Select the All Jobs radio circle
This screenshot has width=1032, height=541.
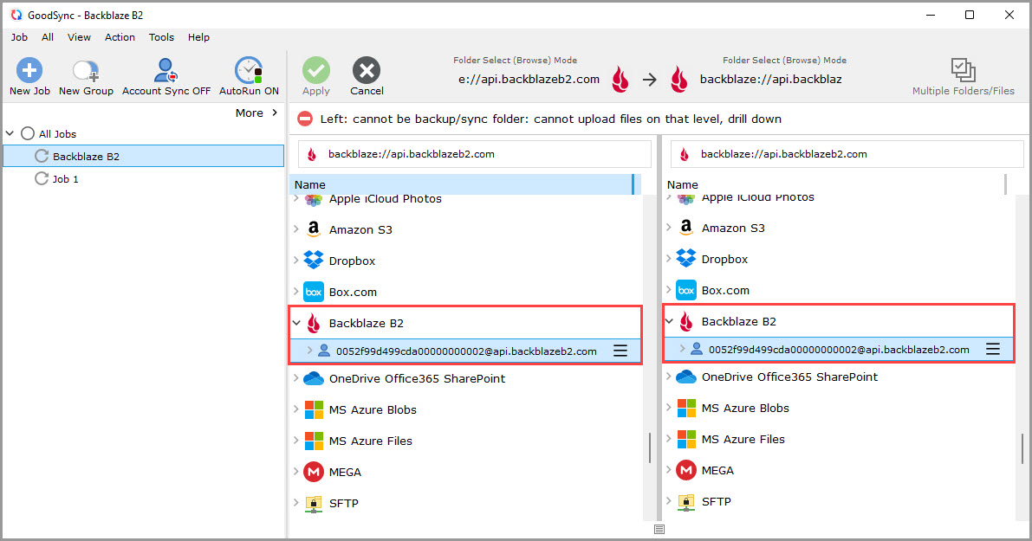[x=28, y=133]
